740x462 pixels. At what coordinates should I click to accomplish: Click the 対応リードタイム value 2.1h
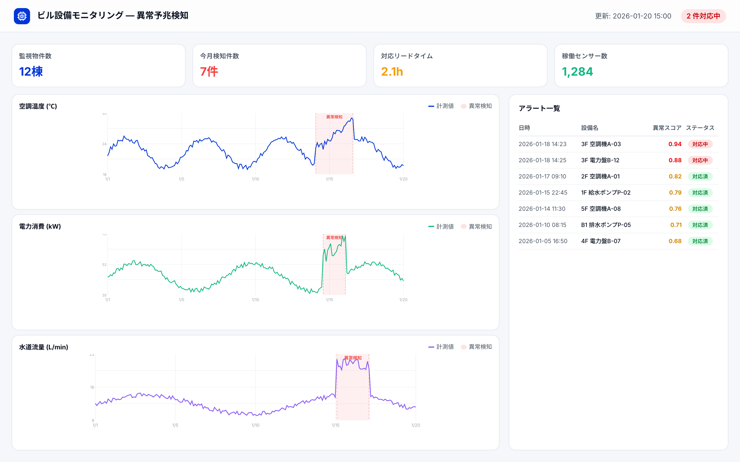(x=392, y=72)
